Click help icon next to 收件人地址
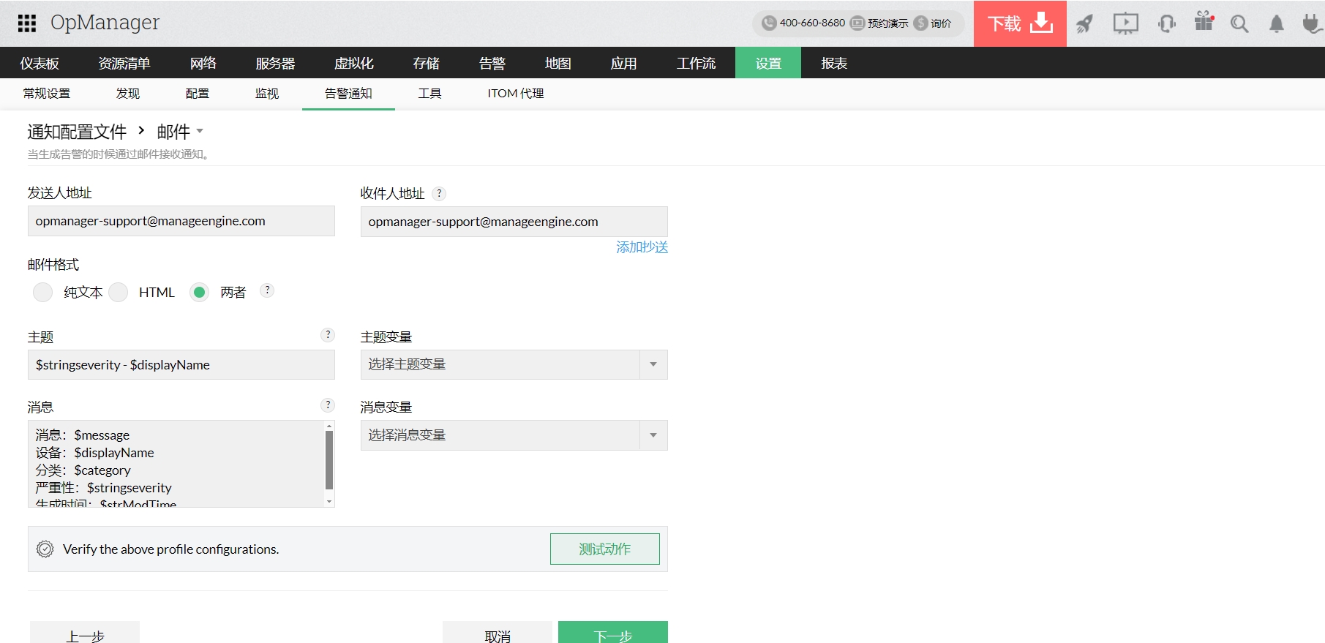 439,194
